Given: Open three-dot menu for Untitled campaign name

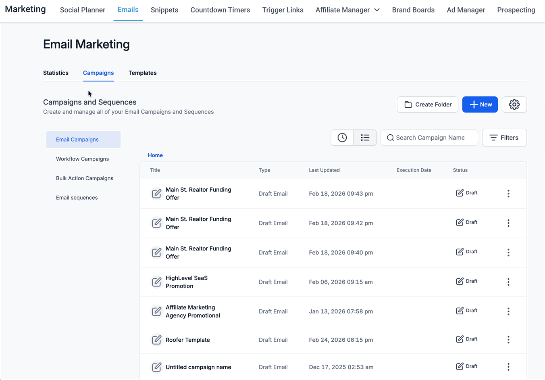Looking at the screenshot, I should (x=508, y=367).
